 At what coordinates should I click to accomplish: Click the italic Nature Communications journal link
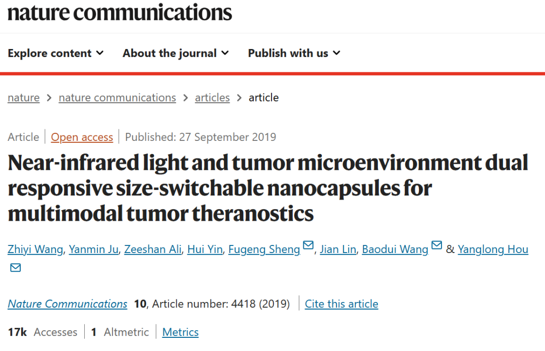[x=68, y=304]
